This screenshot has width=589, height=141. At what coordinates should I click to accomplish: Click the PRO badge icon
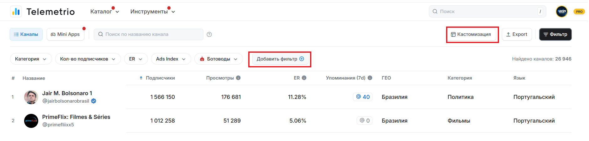(x=579, y=12)
